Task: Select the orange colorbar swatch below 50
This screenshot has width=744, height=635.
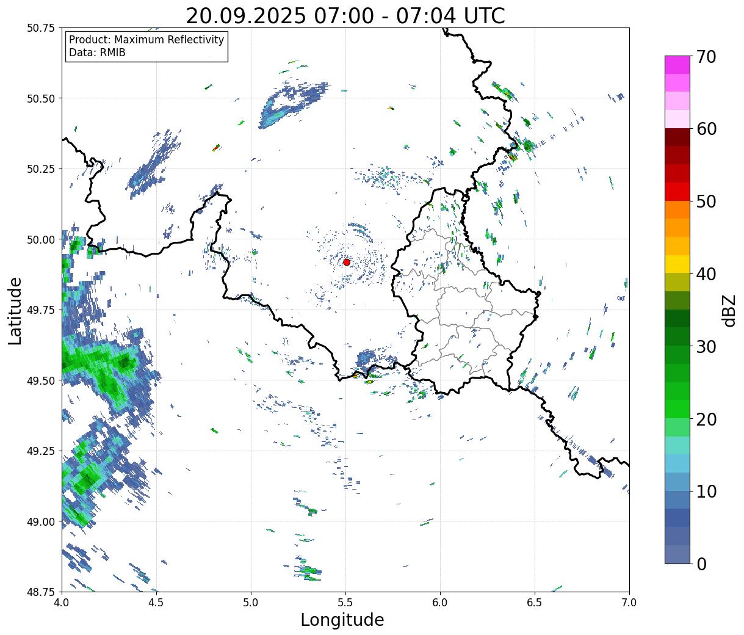Action: pos(677,209)
